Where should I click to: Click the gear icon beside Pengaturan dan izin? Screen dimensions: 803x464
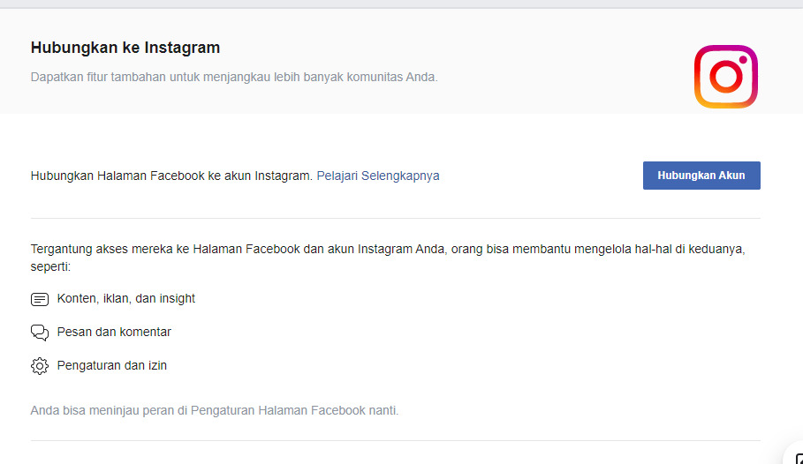coord(40,366)
